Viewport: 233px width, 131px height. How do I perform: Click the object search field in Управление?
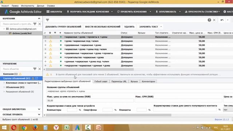[17, 69]
